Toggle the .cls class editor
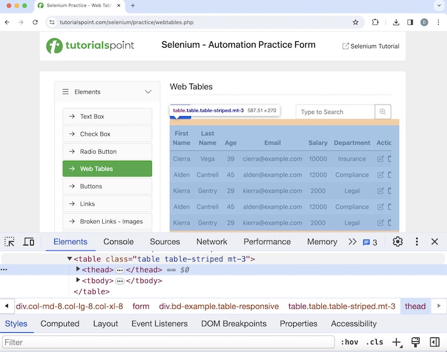The image size is (447, 352). click(374, 342)
